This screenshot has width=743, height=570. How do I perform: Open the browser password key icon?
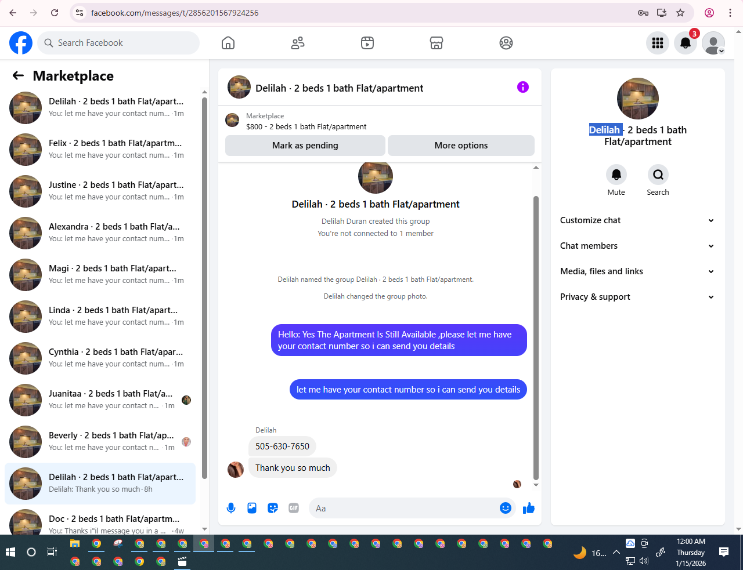tap(643, 13)
